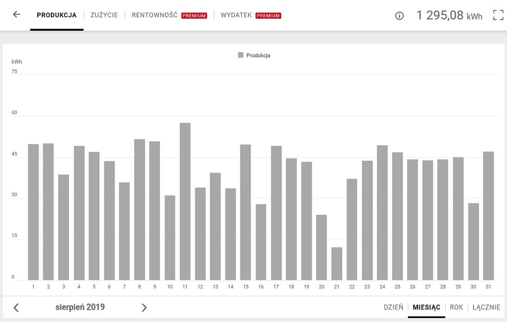The height and width of the screenshot is (322, 507).
Task: Click the bar for day 9
Action: (x=154, y=211)
